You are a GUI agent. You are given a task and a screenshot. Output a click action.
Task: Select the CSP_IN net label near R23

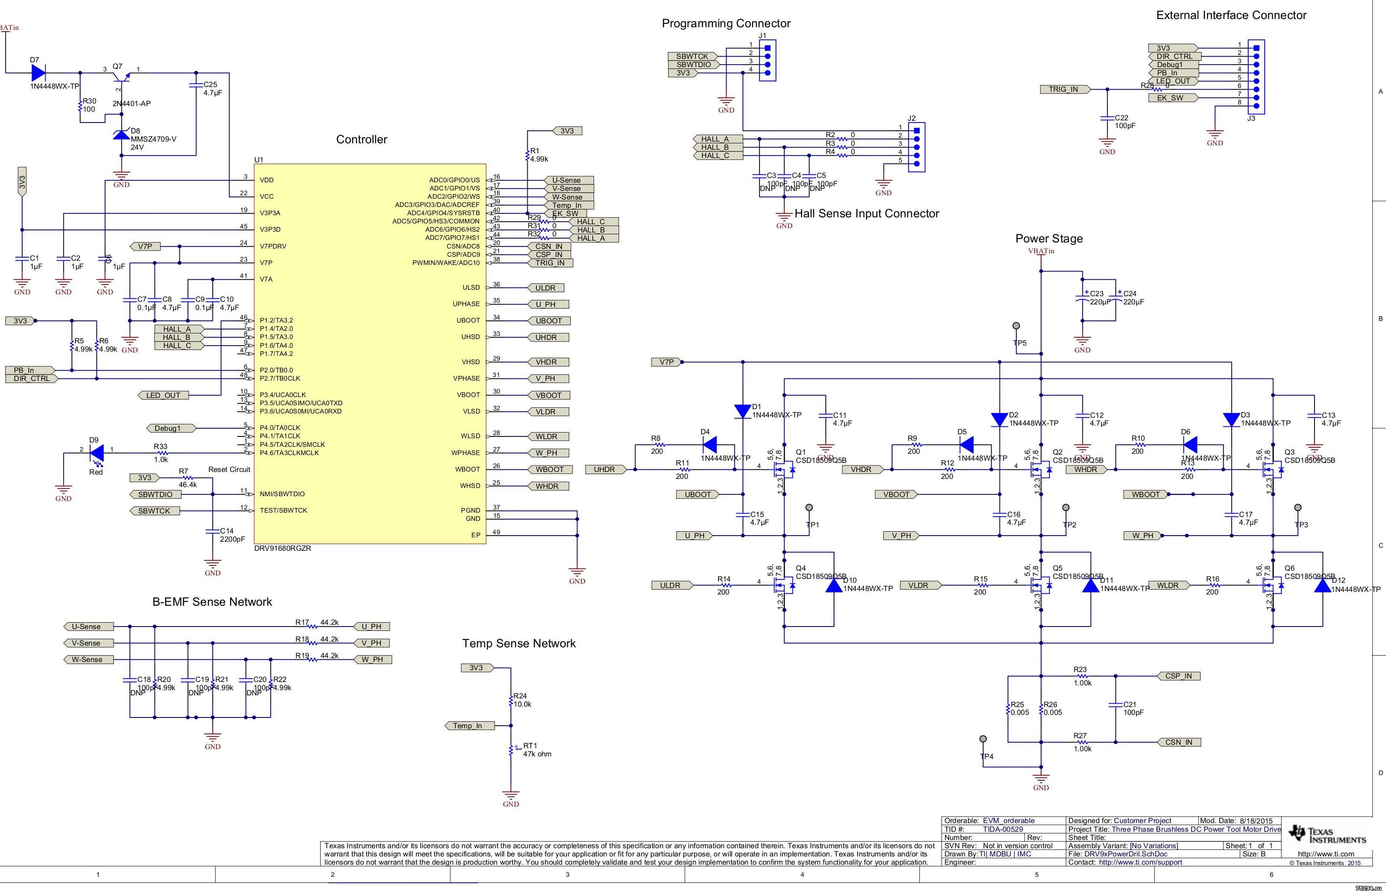(1178, 676)
